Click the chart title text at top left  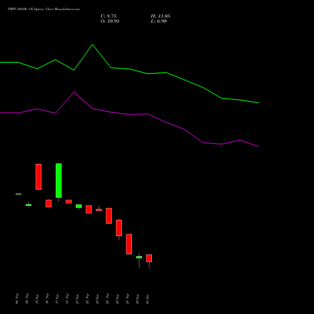[x=44, y=9]
